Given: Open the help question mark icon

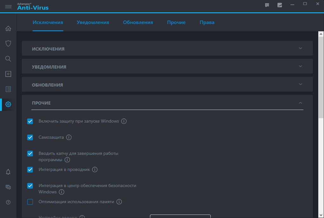Looking at the screenshot, I should click(x=8, y=202).
